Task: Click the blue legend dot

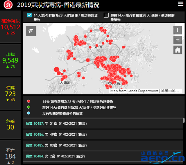Action: point(28,113)
